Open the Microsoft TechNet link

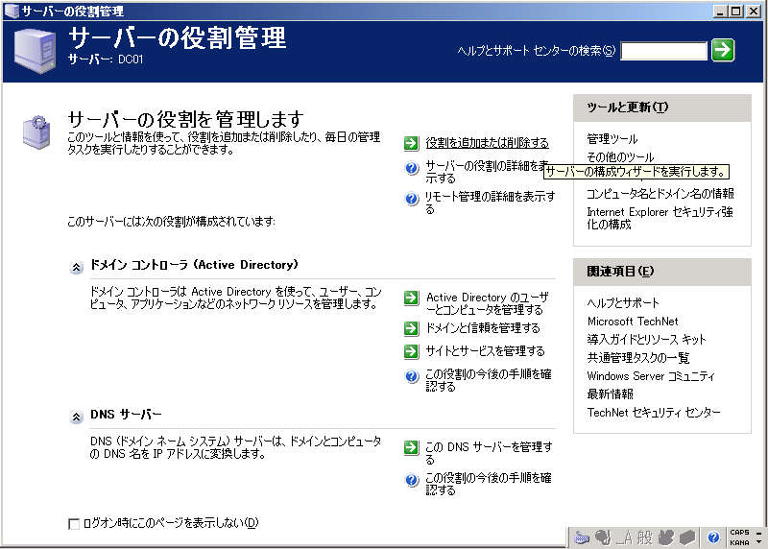[x=632, y=322]
